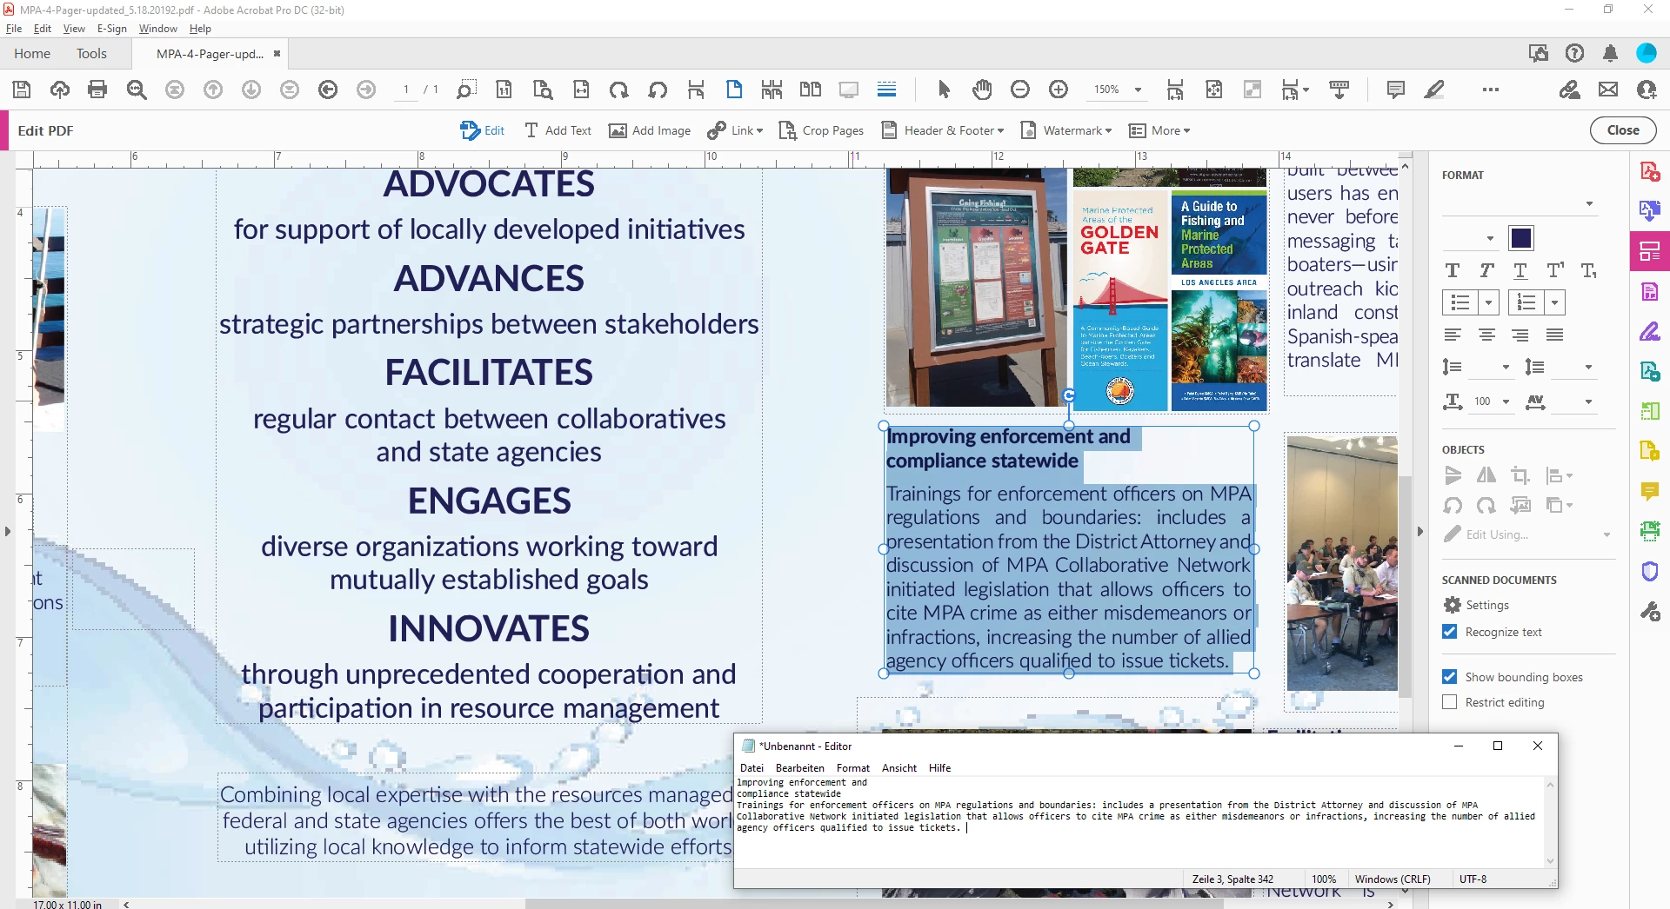Click the dark blue font color swatch
The height and width of the screenshot is (909, 1670).
[1521, 238]
